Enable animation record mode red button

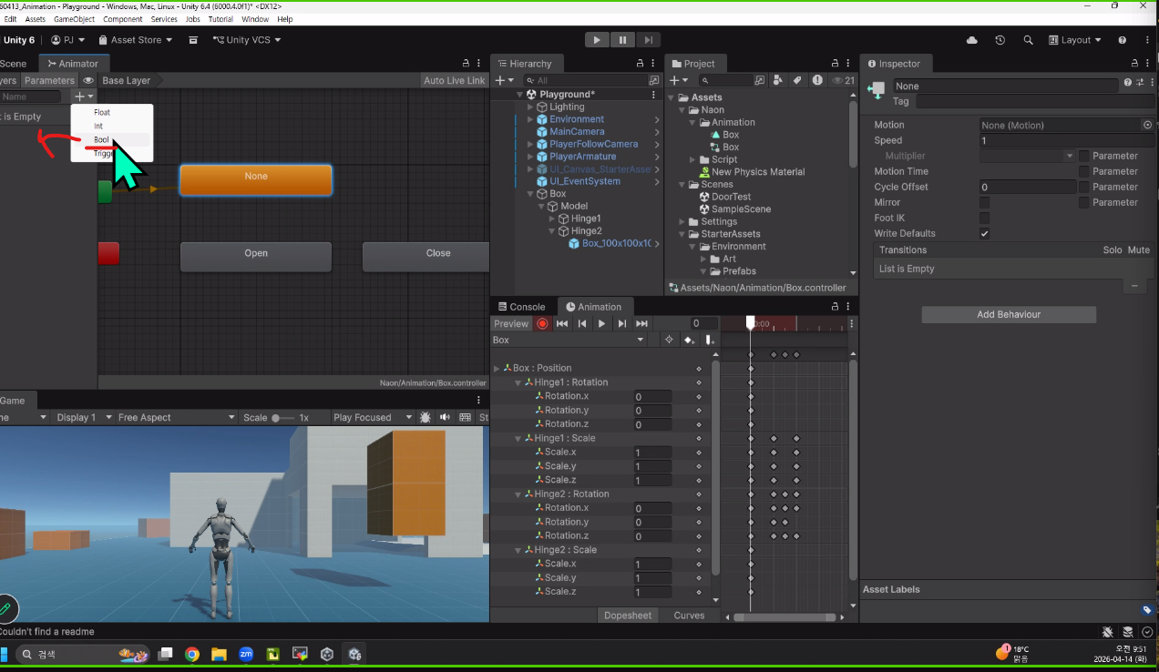(x=542, y=323)
